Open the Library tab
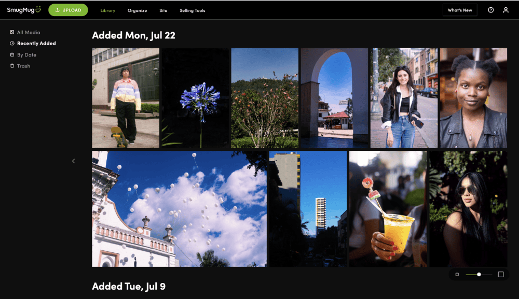Image resolution: width=519 pixels, height=299 pixels. (107, 10)
